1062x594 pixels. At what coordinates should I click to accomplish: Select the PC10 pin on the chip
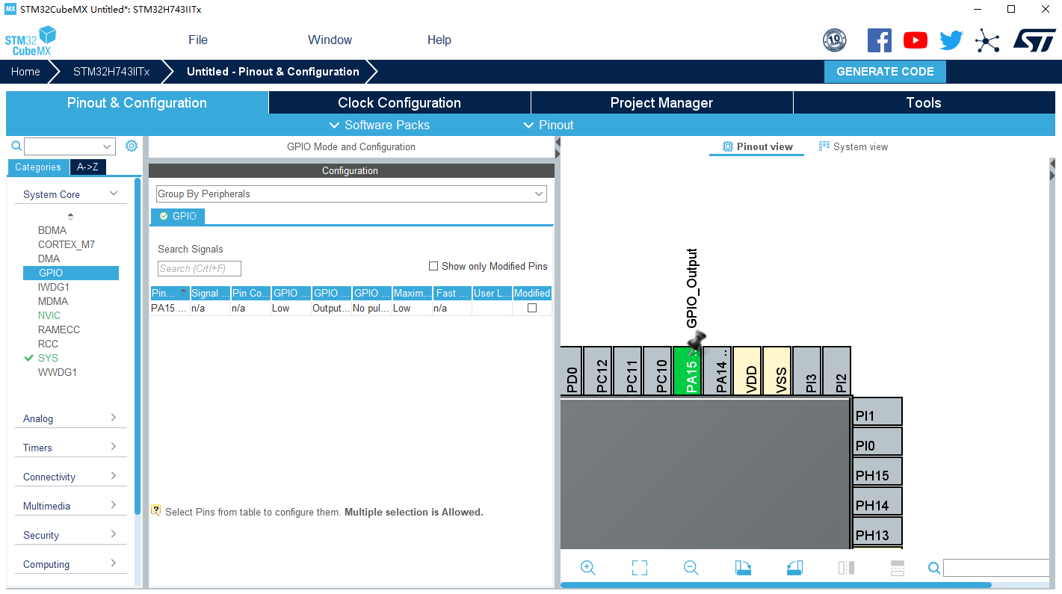tap(658, 371)
